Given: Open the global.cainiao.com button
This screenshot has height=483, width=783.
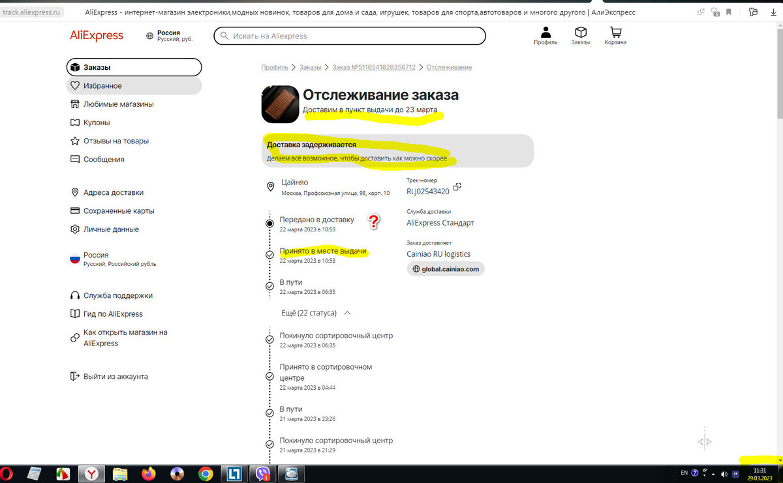Looking at the screenshot, I should [445, 269].
